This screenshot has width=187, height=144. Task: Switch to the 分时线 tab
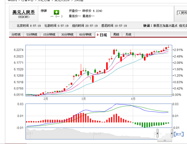click(16, 34)
